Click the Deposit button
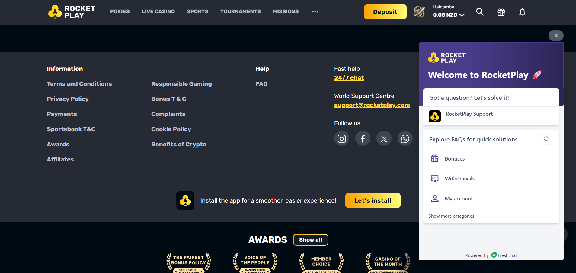Screen dimensions: 576x273 click(x=385, y=12)
